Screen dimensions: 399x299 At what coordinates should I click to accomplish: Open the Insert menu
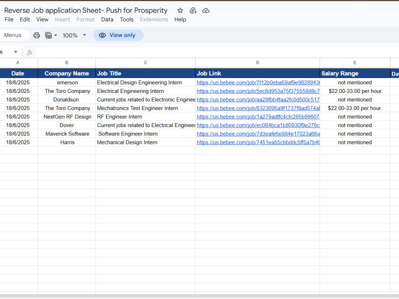pyautogui.click(x=62, y=20)
